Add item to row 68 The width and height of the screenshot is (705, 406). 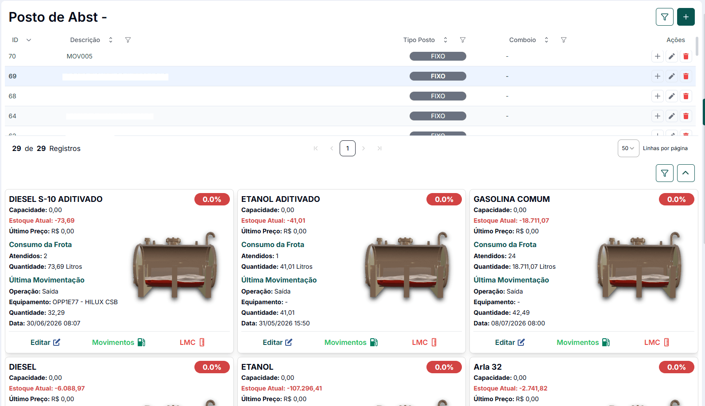tap(657, 96)
